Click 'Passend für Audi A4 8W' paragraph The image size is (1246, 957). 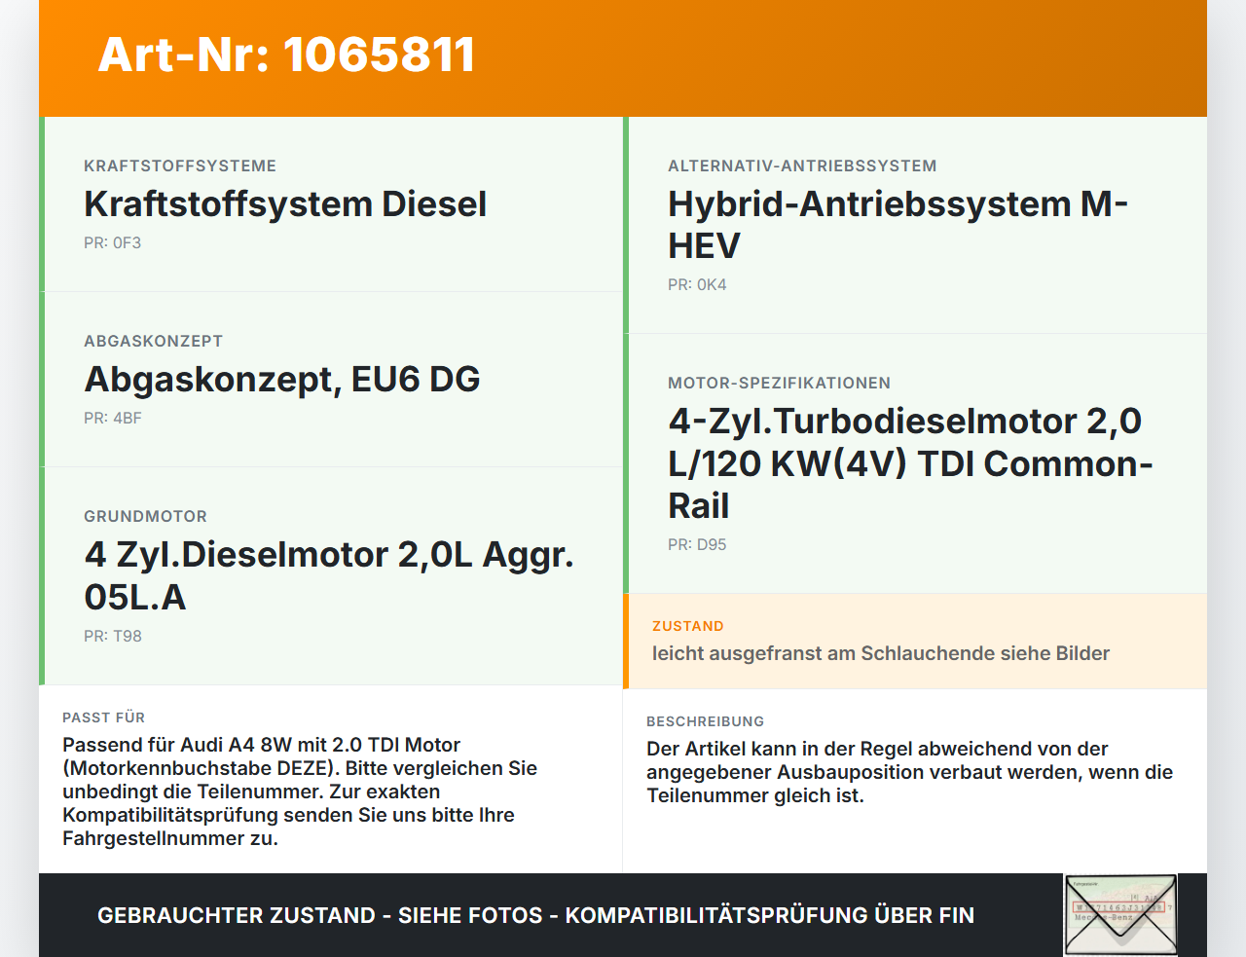pos(300,791)
